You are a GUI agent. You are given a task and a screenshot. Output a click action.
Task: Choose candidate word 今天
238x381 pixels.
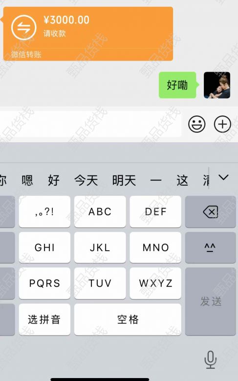[x=86, y=180]
